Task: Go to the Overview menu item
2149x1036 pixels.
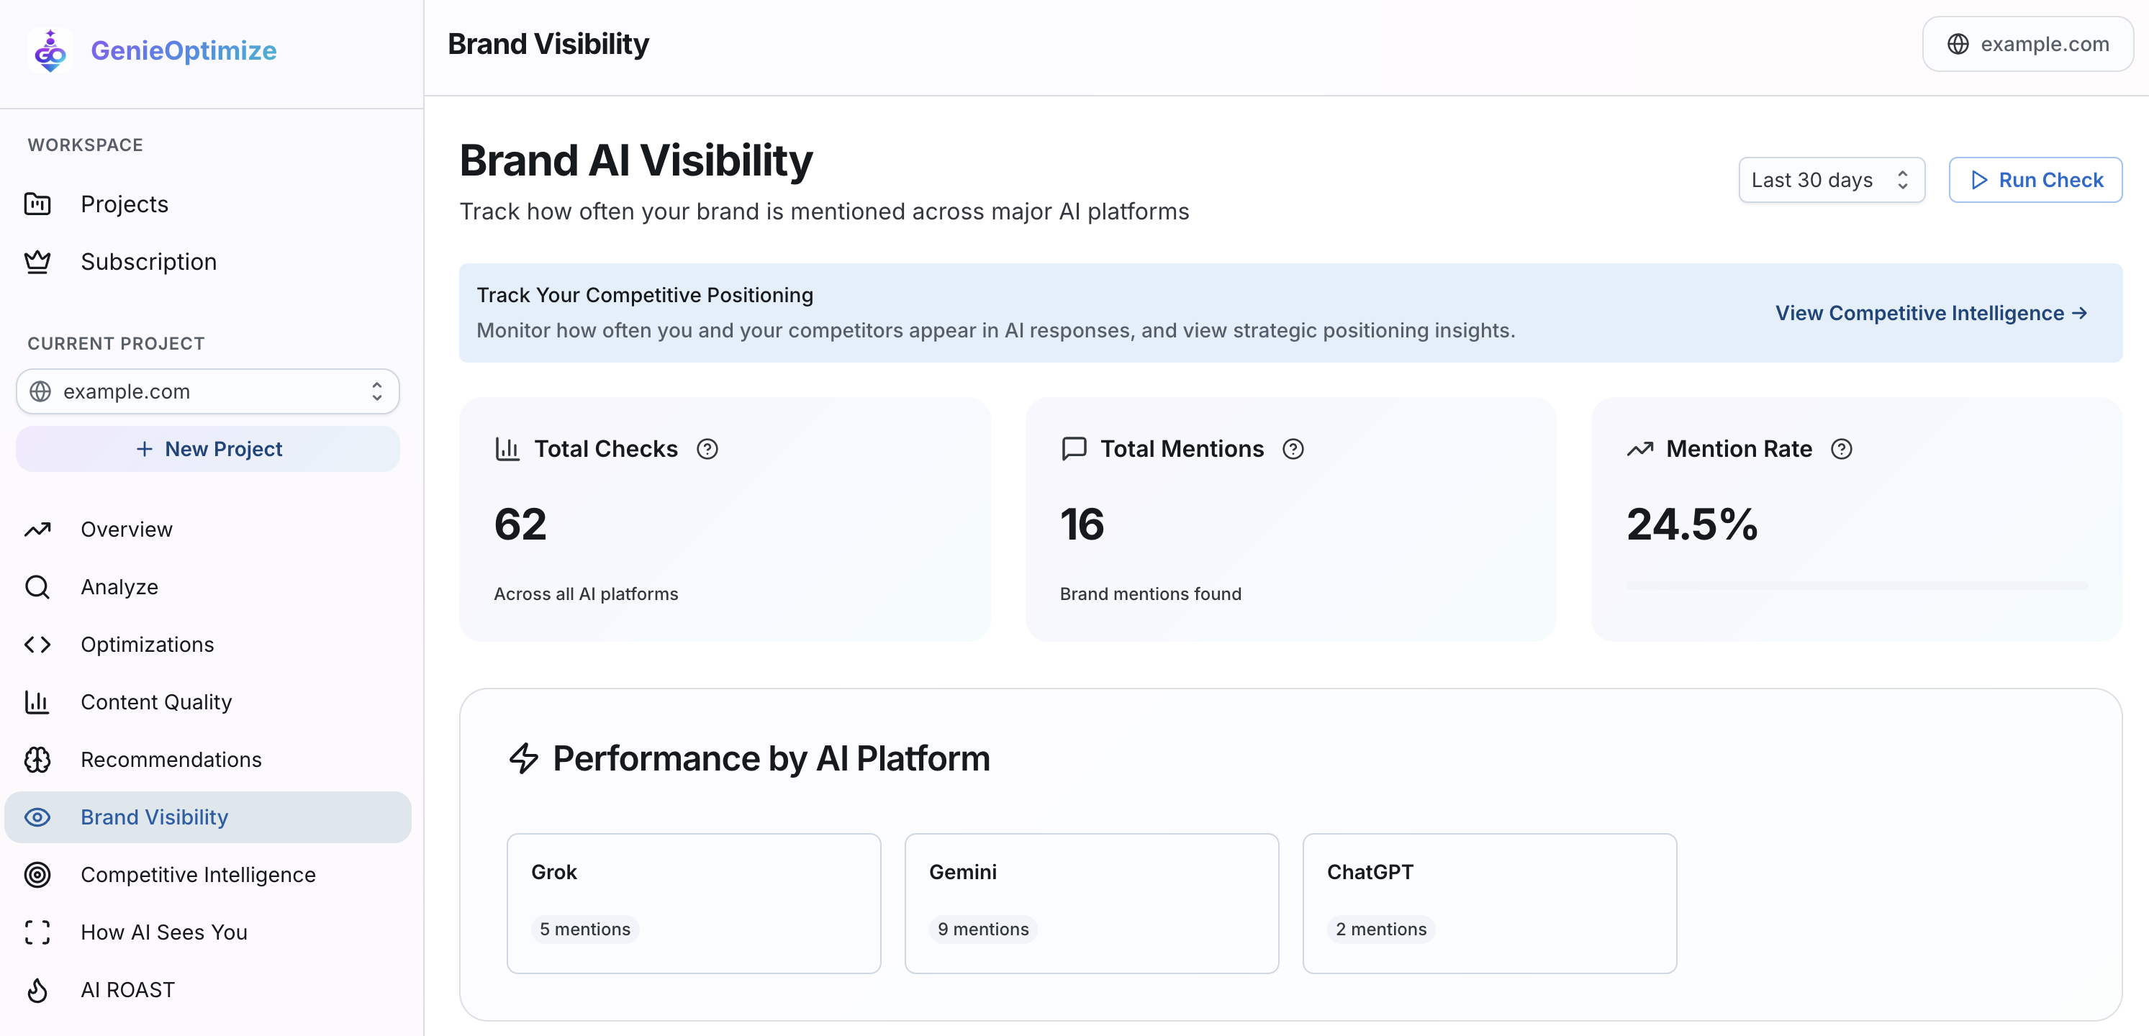Action: tap(126, 529)
